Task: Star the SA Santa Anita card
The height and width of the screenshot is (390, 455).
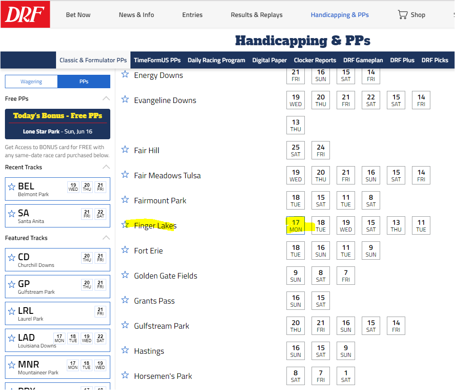Action: click(x=12, y=214)
